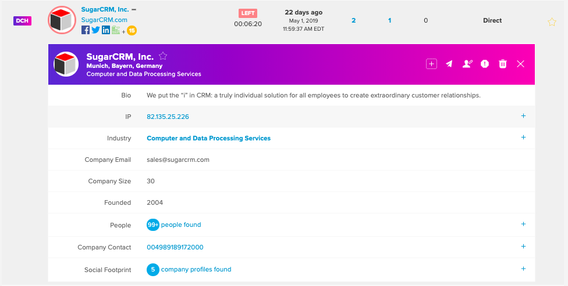Click the exclamation report icon in header
The width and height of the screenshot is (568, 286).
click(485, 64)
